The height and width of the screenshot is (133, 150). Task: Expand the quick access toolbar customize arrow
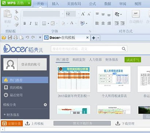click(x=40, y=37)
